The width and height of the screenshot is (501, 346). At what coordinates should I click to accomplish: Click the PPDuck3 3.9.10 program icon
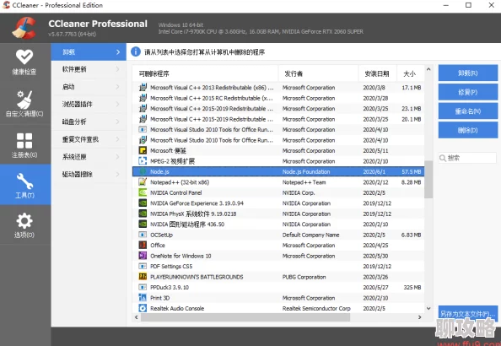pyautogui.click(x=143, y=287)
